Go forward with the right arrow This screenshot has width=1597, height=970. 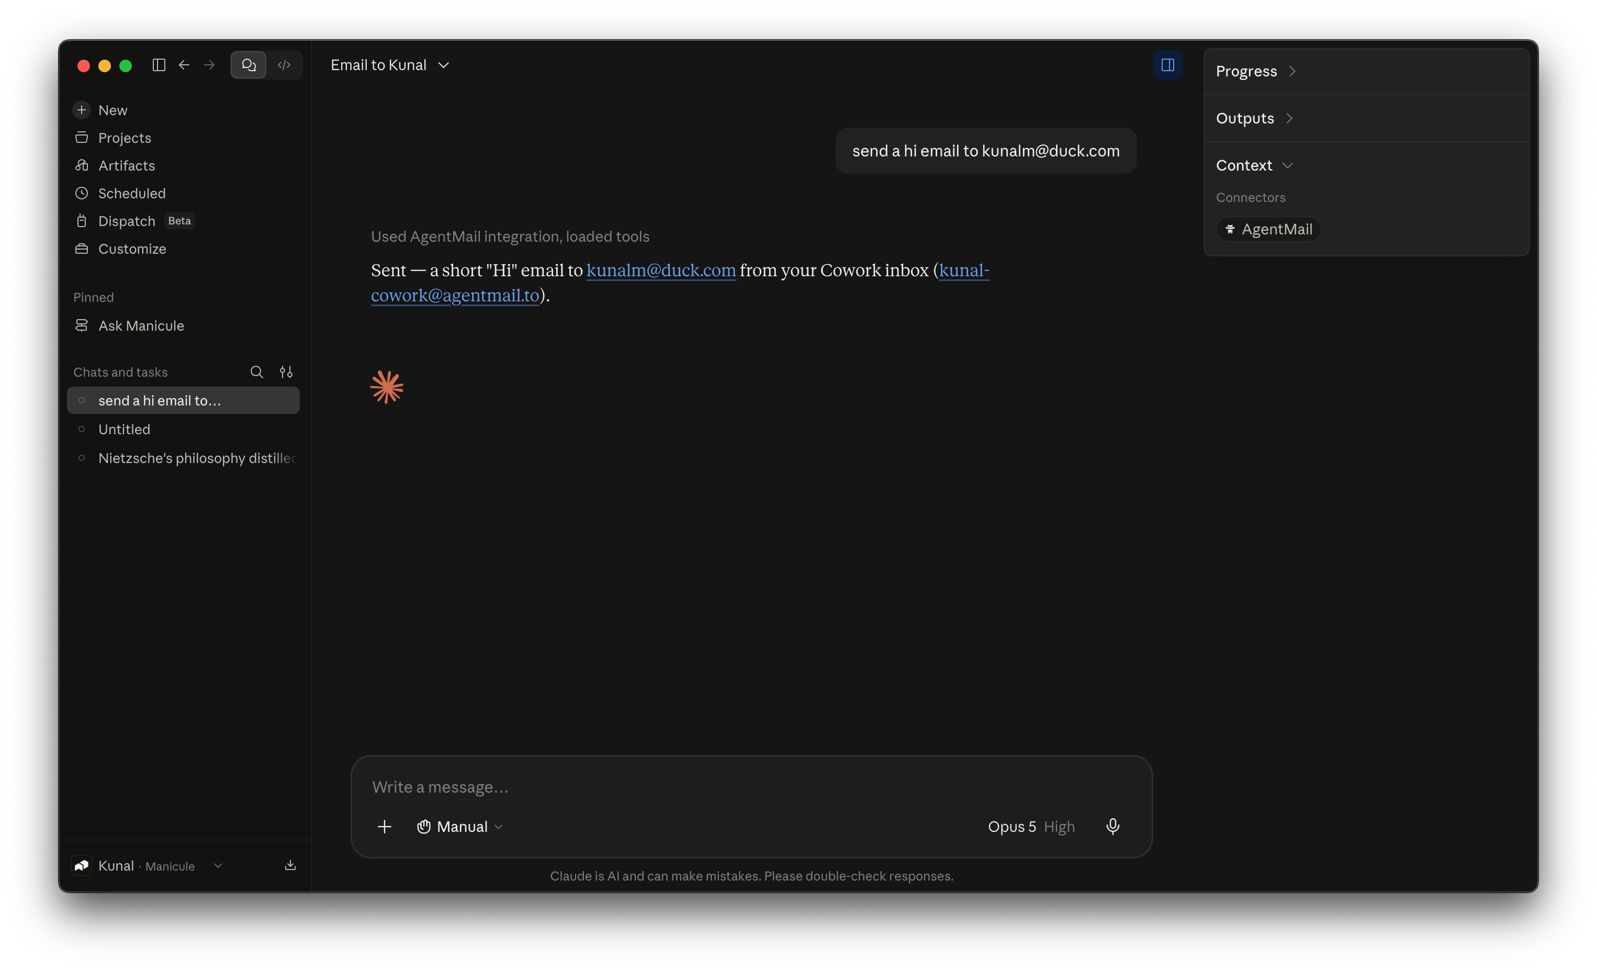point(209,65)
